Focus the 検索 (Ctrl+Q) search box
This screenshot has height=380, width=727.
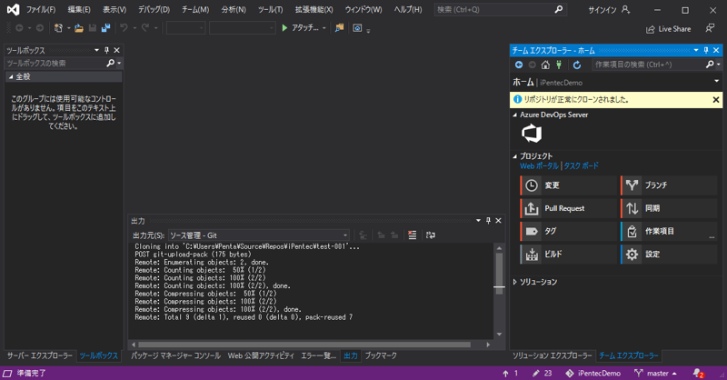coord(500,10)
